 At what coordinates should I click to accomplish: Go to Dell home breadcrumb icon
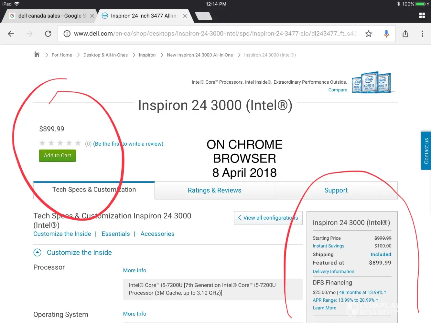[x=37, y=55]
